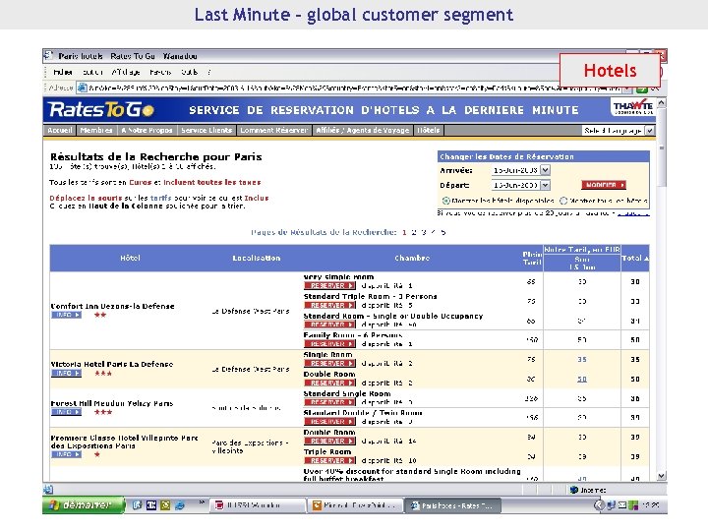Open the address bar URL history dropdown
The width and height of the screenshot is (708, 531).
(x=627, y=88)
